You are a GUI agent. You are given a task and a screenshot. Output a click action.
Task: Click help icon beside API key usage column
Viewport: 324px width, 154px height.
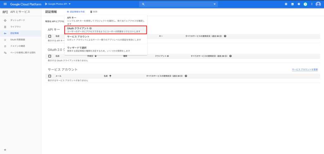[x=225, y=36]
